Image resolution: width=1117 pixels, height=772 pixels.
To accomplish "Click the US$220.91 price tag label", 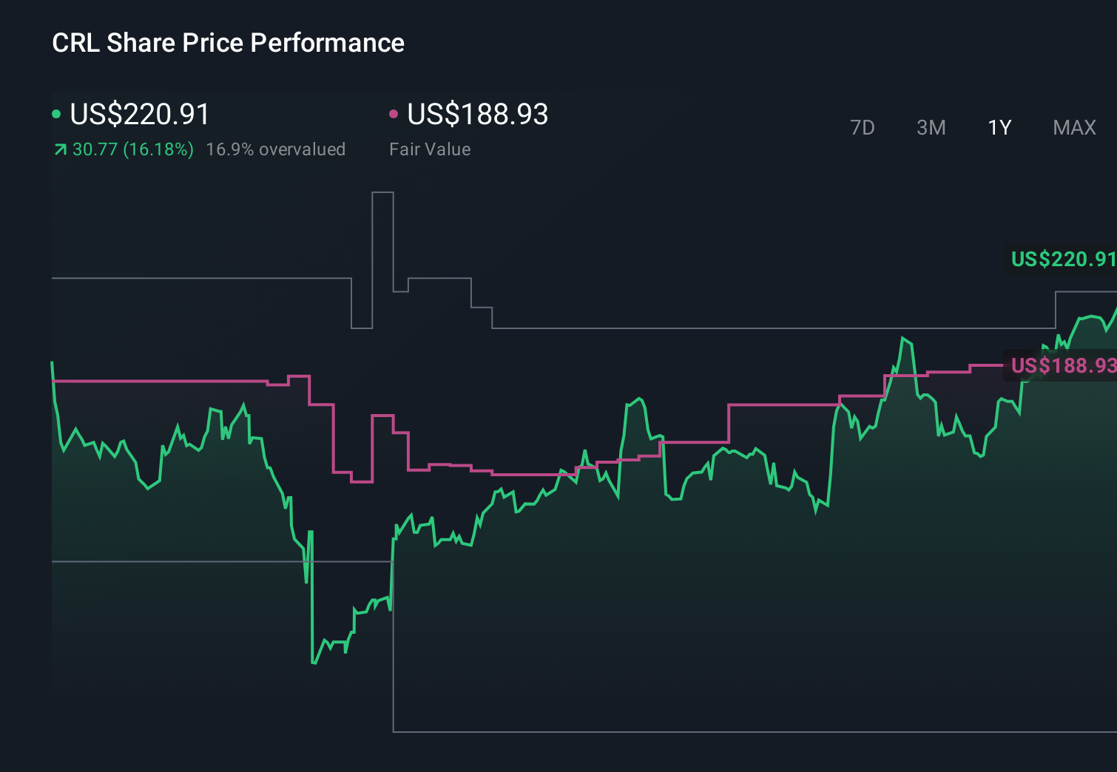I will 1063,260.
